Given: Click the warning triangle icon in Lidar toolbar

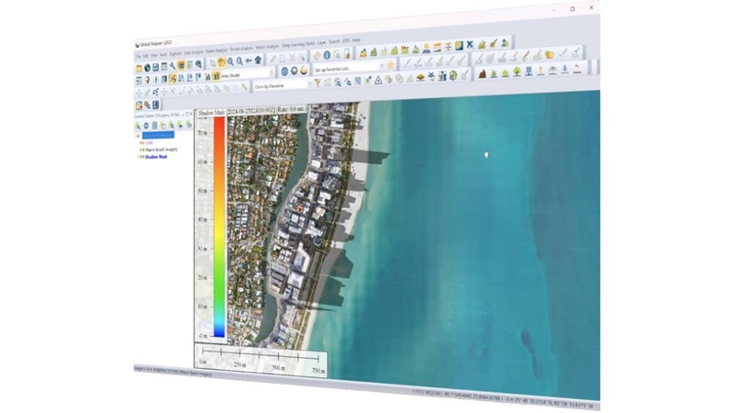Looking at the screenshot, I should [x=378, y=80].
